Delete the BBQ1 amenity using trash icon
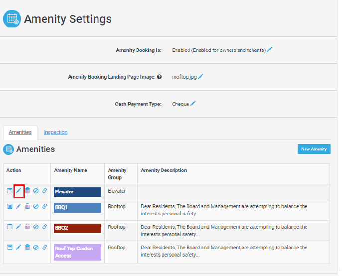The width and height of the screenshot is (351, 276). [x=27, y=206]
